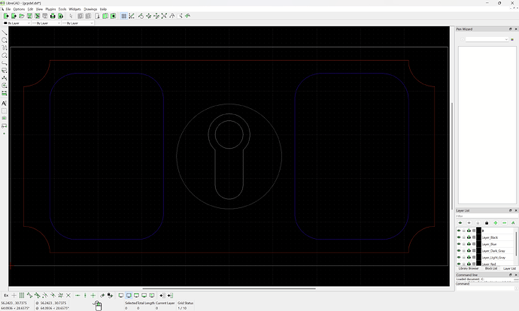Viewport: 519px width, 311px height.
Task: Click the Add layer plus icon
Action: [x=496, y=223]
